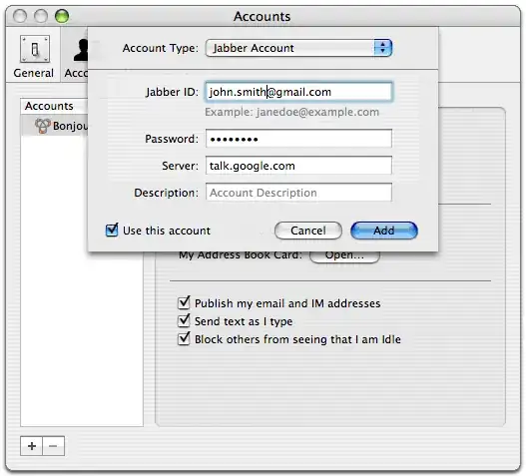Click the example janedoe@example.com hint text
The image size is (526, 476).
tap(291, 112)
